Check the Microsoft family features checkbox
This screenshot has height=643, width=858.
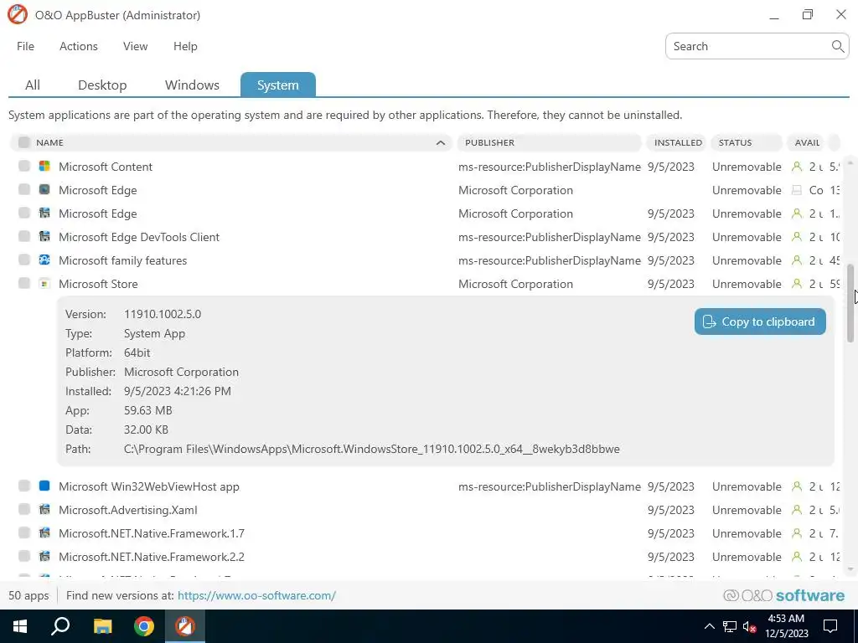click(x=23, y=260)
